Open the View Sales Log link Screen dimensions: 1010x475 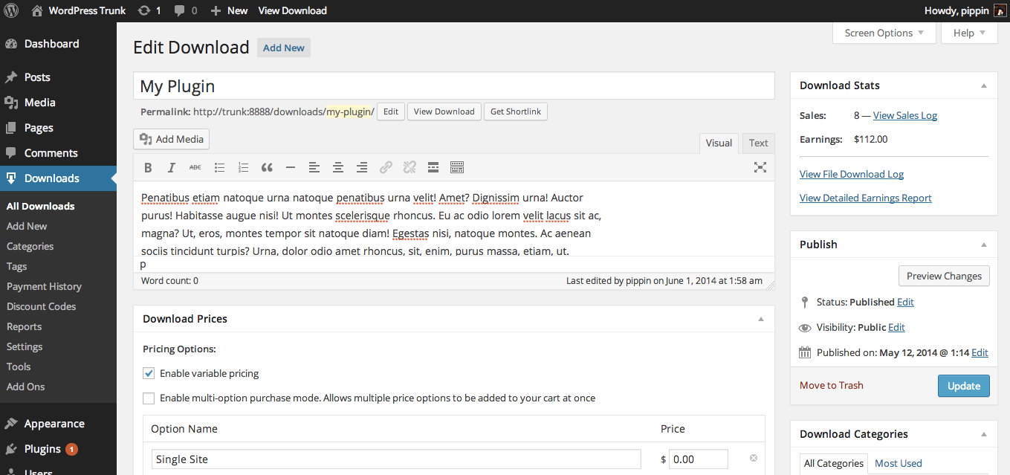[905, 115]
